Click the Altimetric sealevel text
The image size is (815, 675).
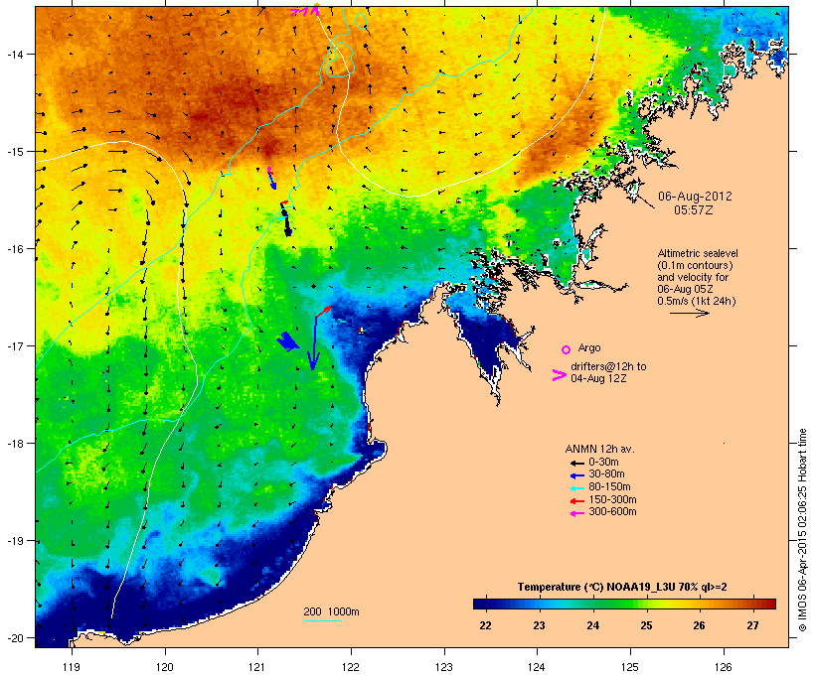tap(698, 253)
